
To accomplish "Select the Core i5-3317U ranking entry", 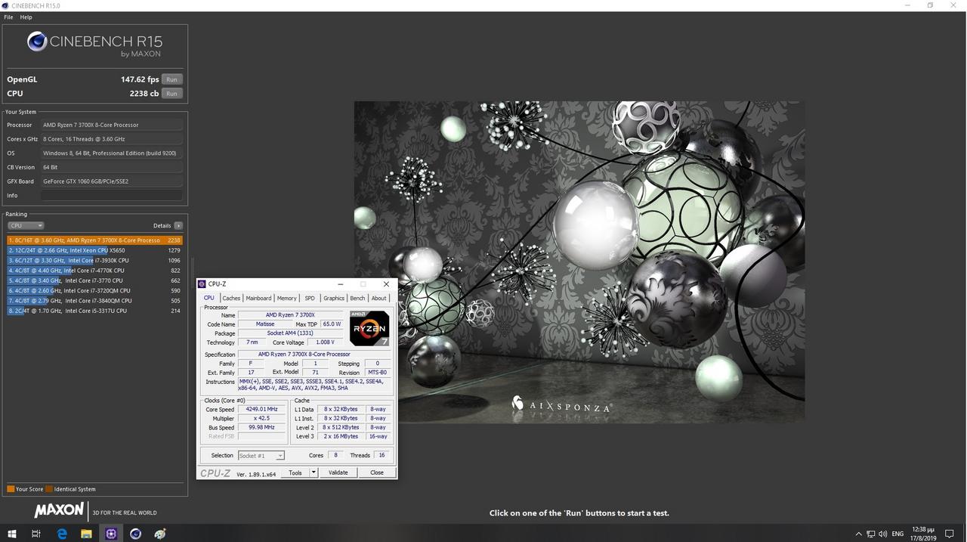I will [94, 311].
